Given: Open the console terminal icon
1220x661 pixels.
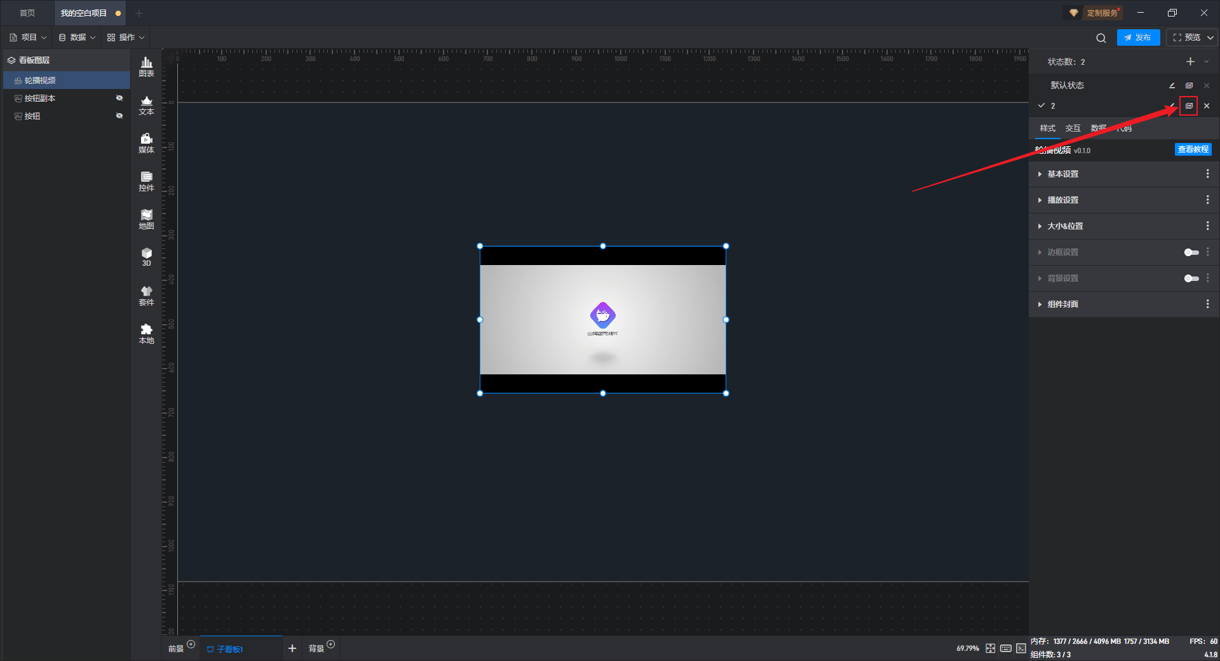Looking at the screenshot, I should pyautogui.click(x=1021, y=648).
